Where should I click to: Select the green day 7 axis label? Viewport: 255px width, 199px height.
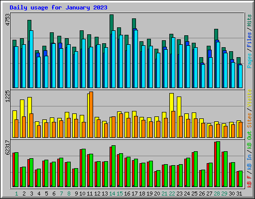pyautogui.click(x=61, y=194)
